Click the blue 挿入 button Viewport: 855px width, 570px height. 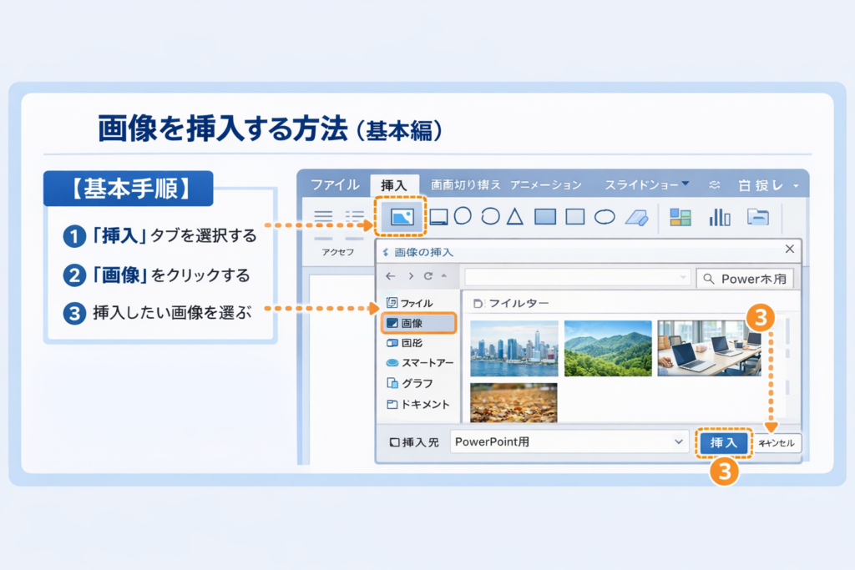tap(723, 443)
